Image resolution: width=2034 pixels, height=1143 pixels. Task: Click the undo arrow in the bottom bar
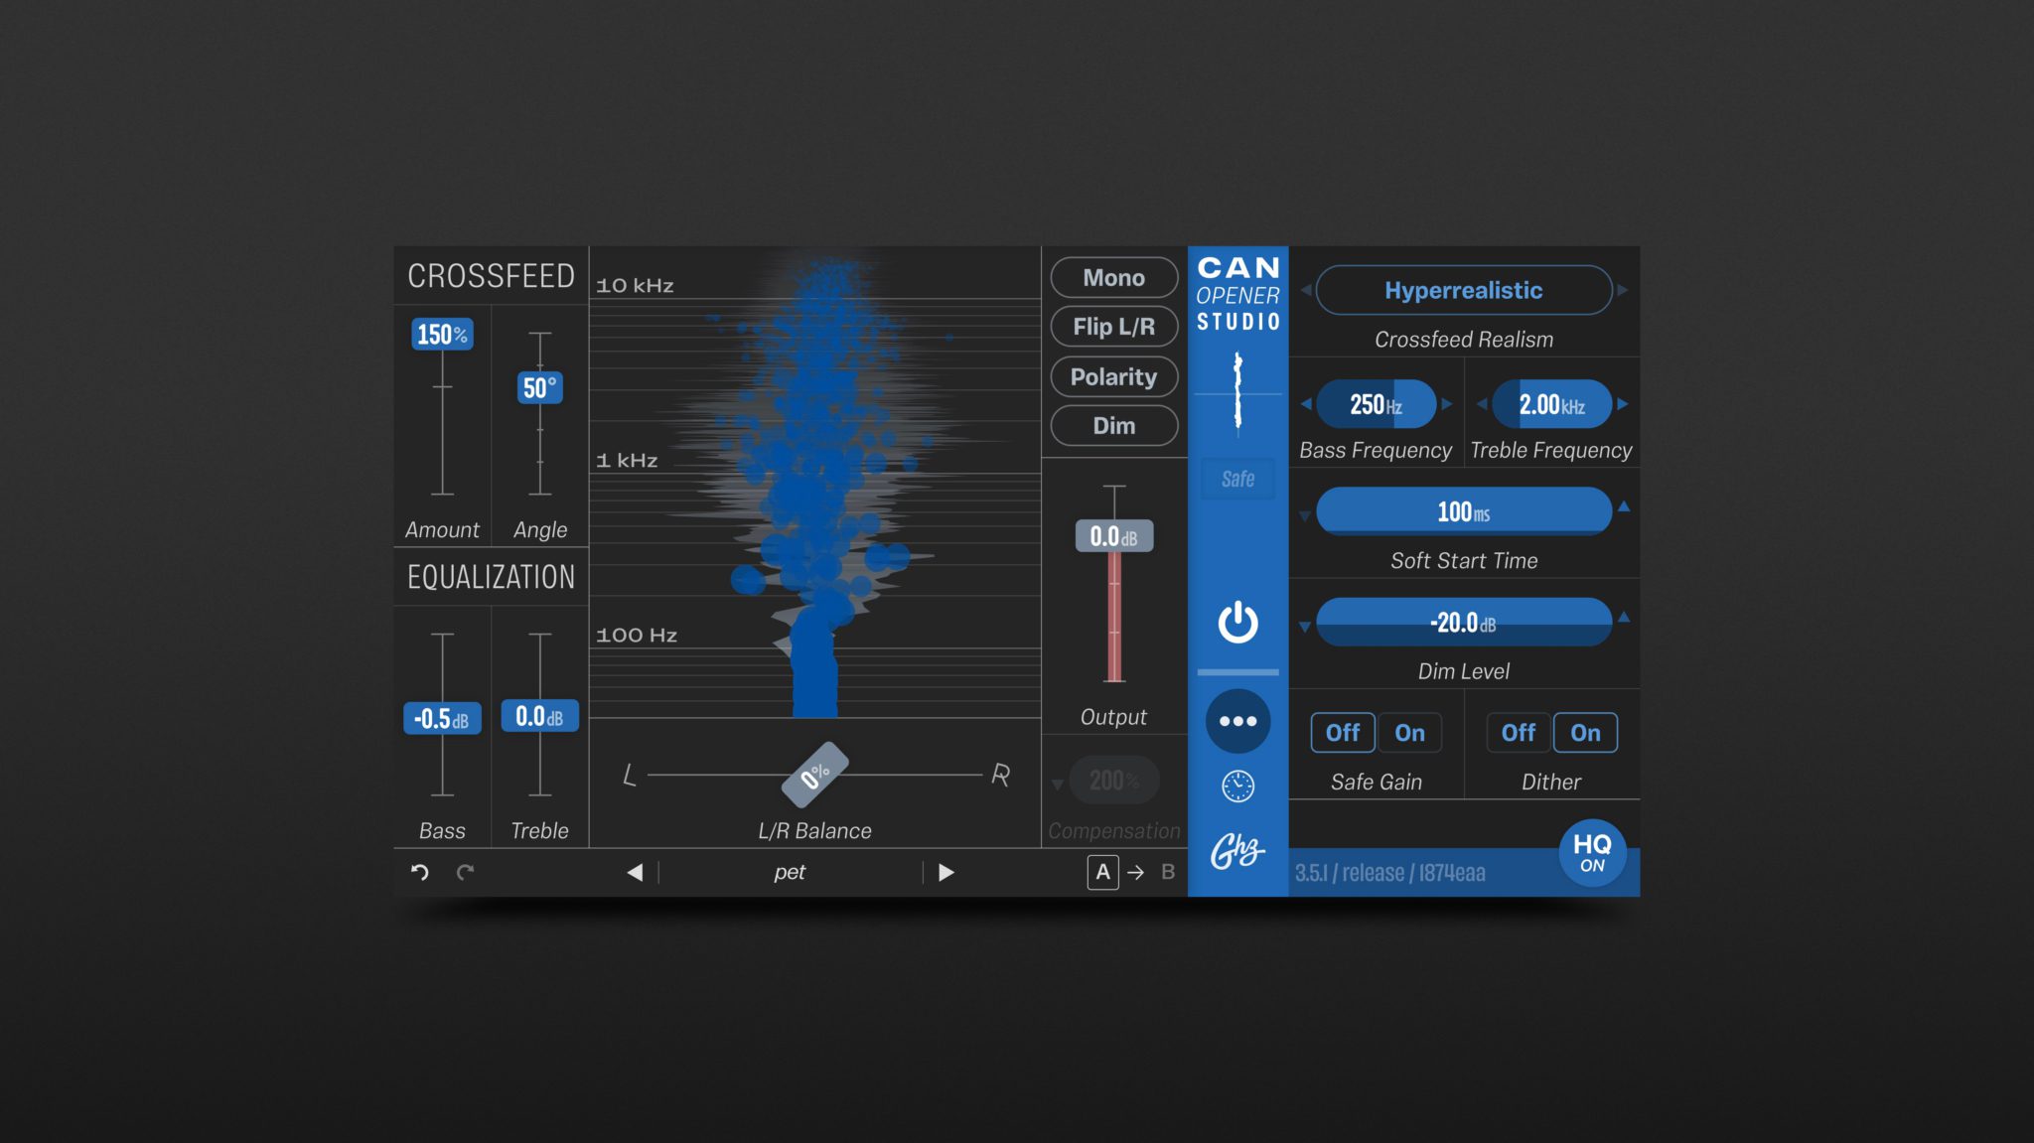(418, 871)
